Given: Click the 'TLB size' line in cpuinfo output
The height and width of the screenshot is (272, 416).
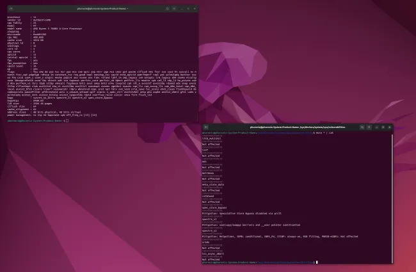Looking at the screenshot, I should point(29,104).
